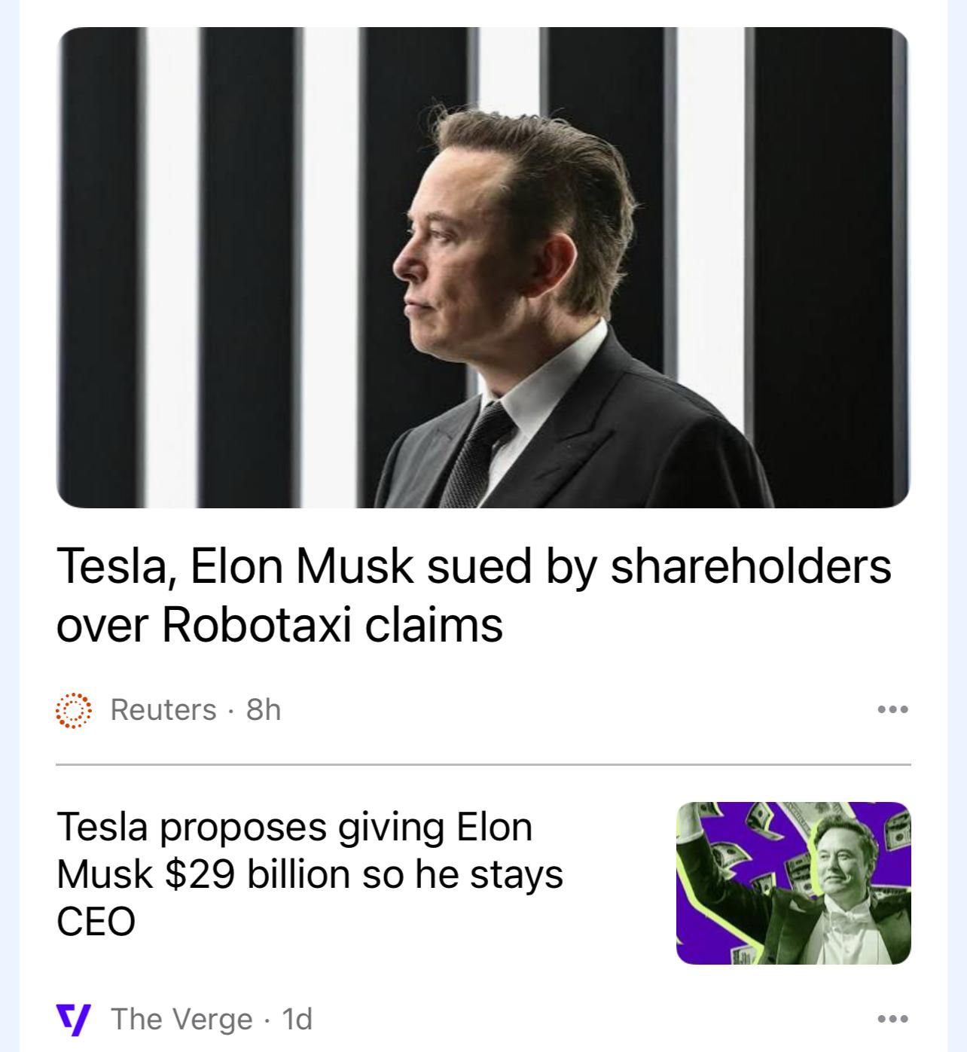This screenshot has width=967, height=1052.
Task: Open more options for The Verge story
Action: click(x=892, y=1019)
